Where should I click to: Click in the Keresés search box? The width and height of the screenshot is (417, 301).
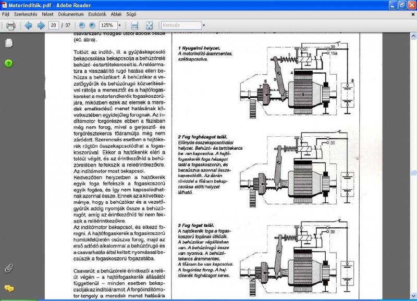[181, 25]
